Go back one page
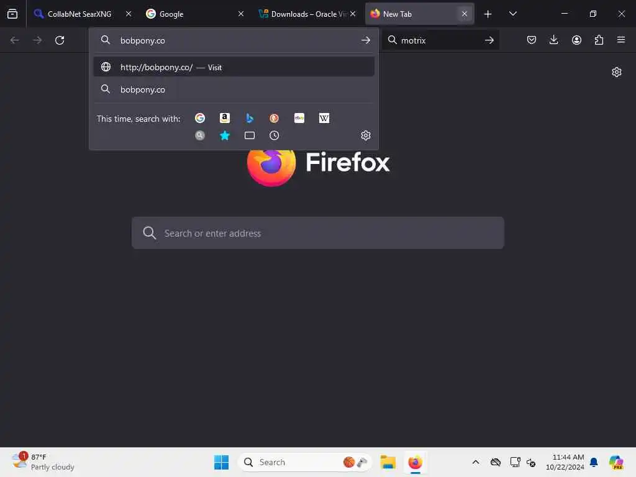The height and width of the screenshot is (477, 636). (15, 40)
